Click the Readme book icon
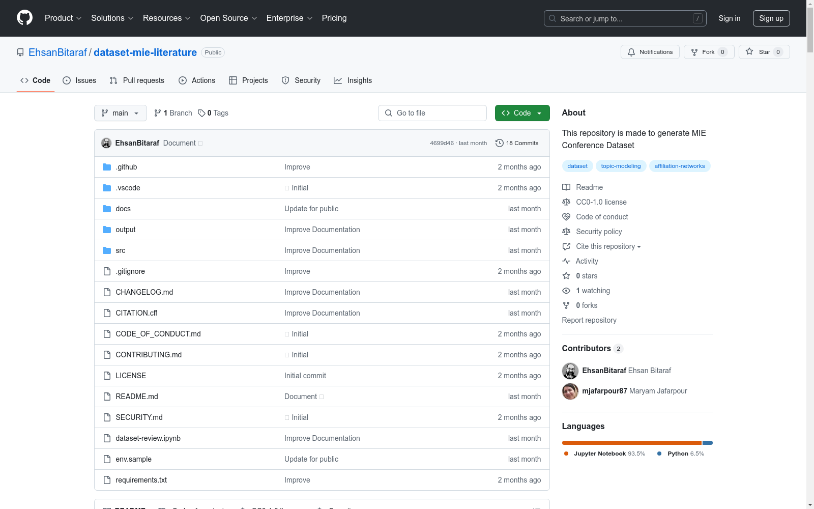Viewport: 814px width, 509px height. (566, 187)
